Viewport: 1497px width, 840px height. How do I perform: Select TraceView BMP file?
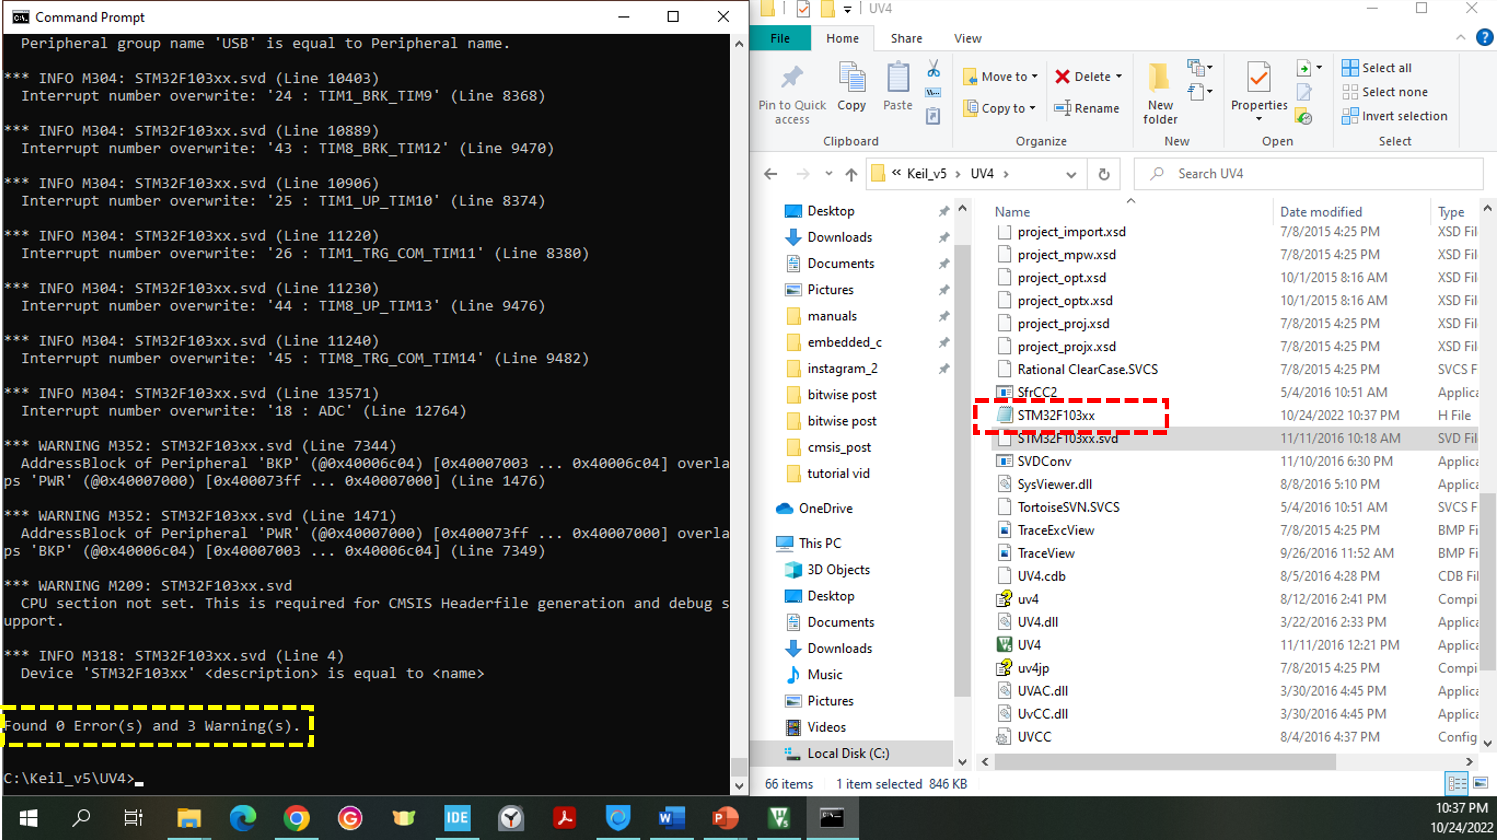click(1045, 553)
